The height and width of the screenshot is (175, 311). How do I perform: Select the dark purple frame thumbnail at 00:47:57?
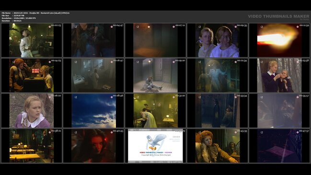(x=279, y=146)
